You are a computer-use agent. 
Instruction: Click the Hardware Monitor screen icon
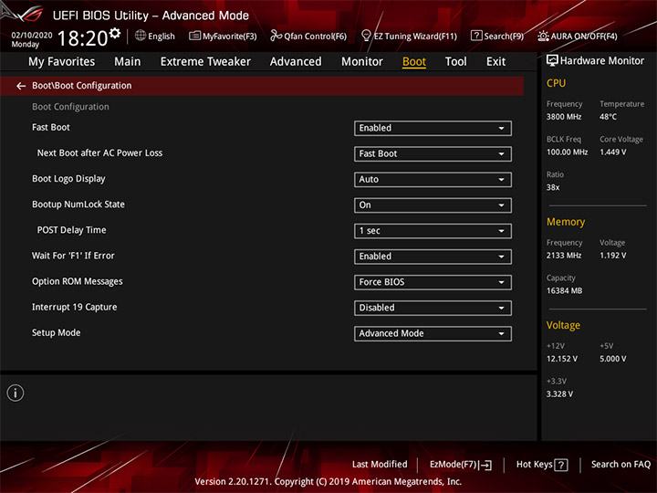click(552, 61)
